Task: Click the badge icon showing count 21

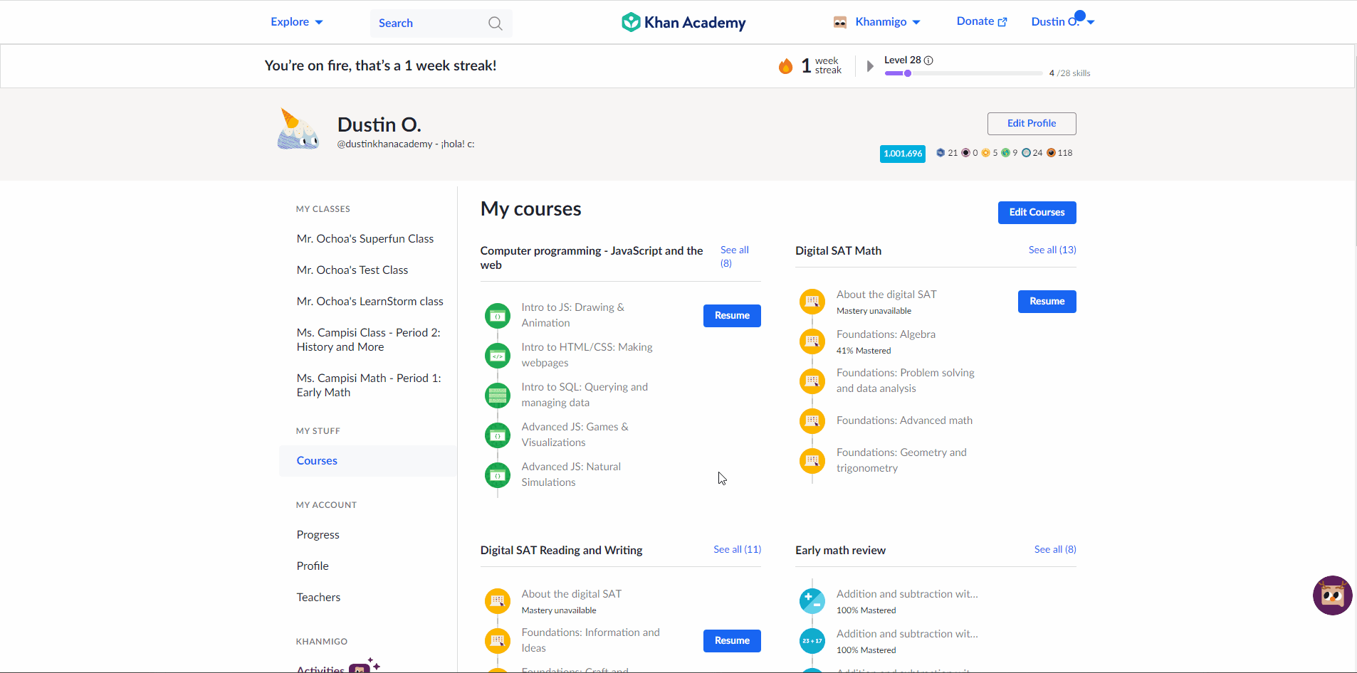Action: 941,153
